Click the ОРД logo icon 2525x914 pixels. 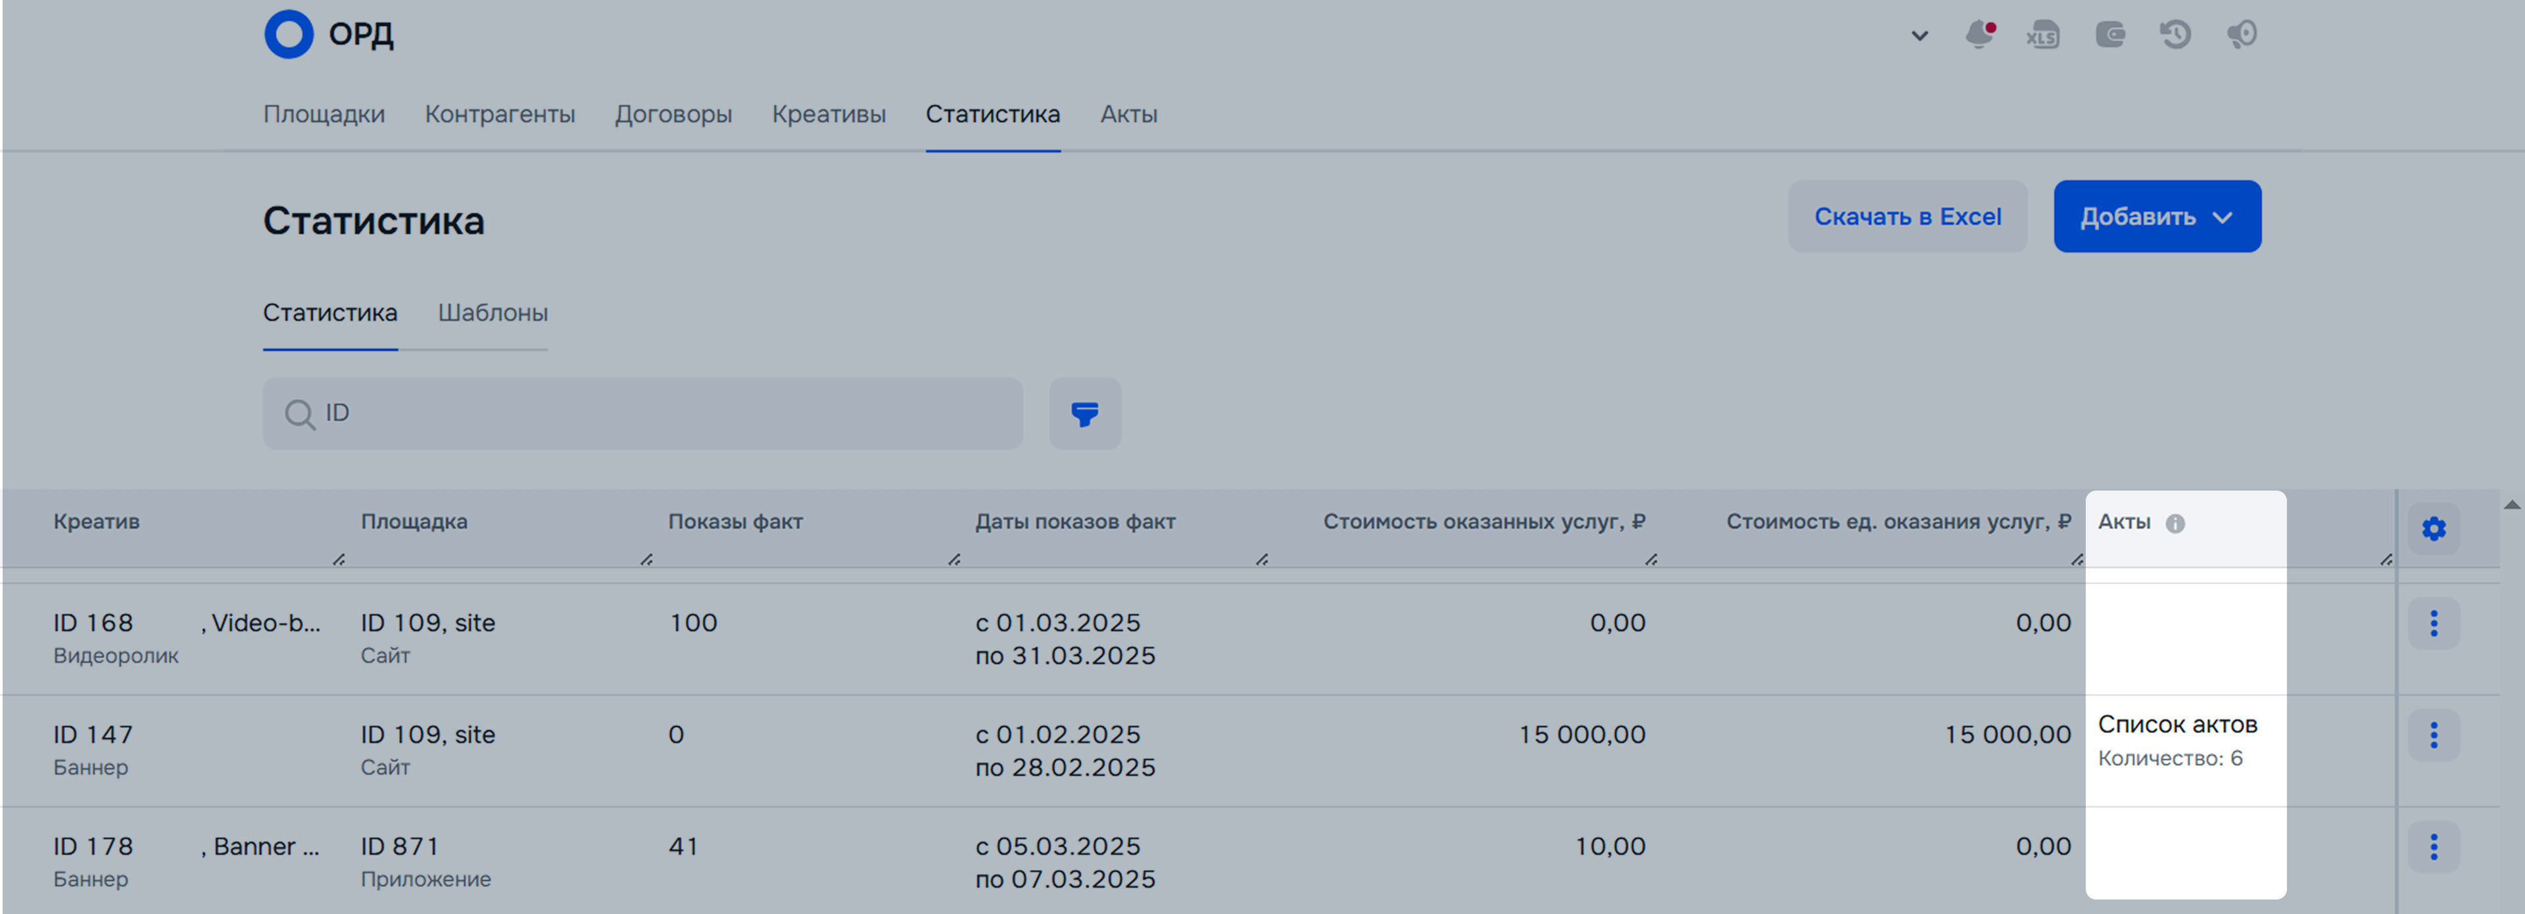[288, 34]
